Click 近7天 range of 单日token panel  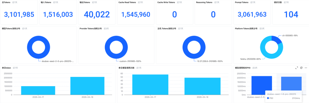click(15, 68)
